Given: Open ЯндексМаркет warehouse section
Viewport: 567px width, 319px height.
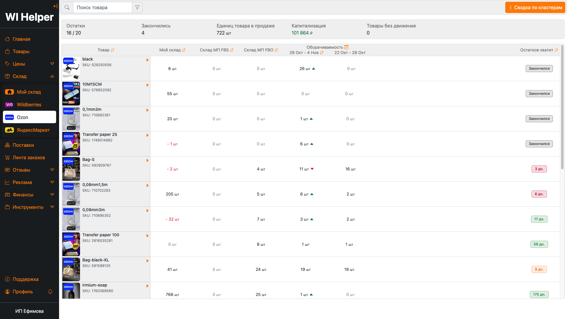Looking at the screenshot, I should point(33,130).
